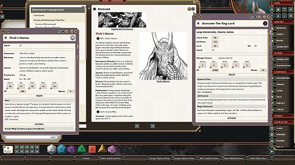295x165 pixels.
Task: Click Atanuwe-The Nag-Lord token portrait icon
Action: coord(265,23)
